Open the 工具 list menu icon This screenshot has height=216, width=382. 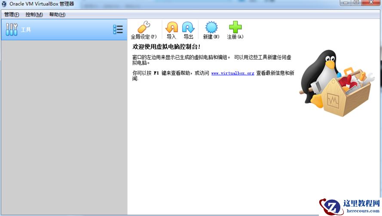click(x=118, y=30)
